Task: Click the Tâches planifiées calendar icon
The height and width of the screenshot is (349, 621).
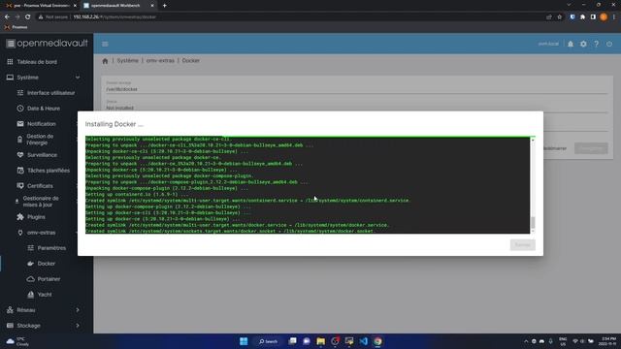Action: coord(20,171)
